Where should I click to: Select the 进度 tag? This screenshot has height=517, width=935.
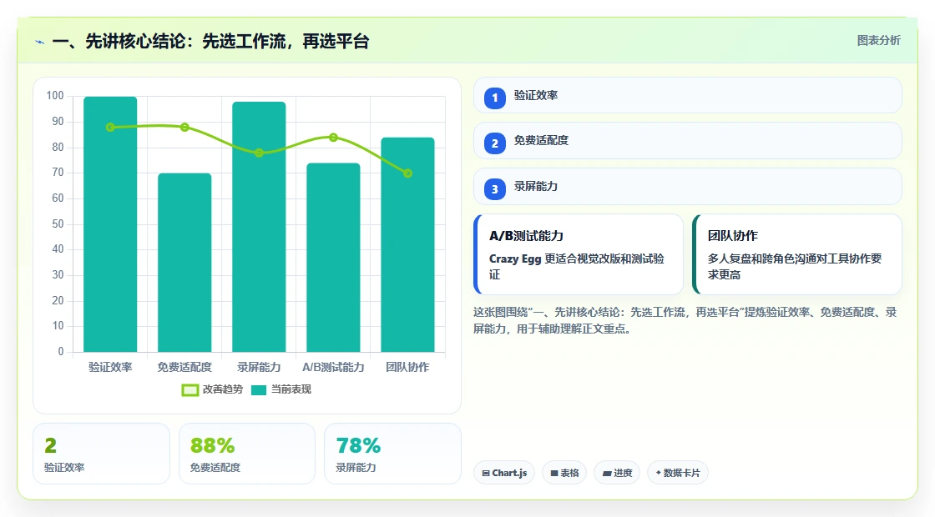[617, 473]
